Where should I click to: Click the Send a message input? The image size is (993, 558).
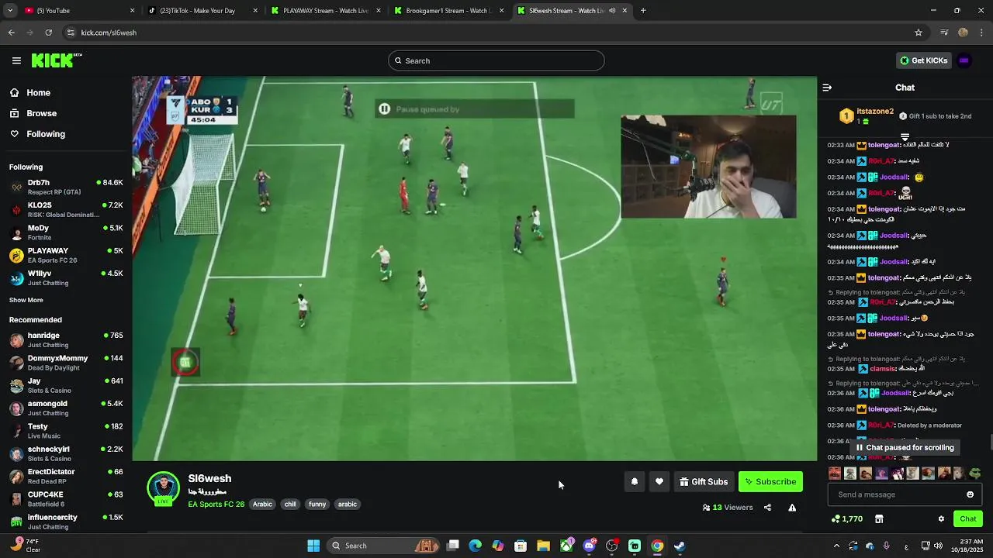pyautogui.click(x=897, y=494)
